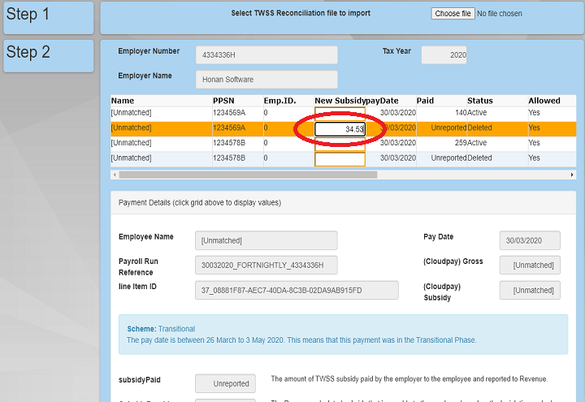Click the New Subsidy input in the first grid row
The width and height of the screenshot is (585, 402).
pyautogui.click(x=340, y=113)
